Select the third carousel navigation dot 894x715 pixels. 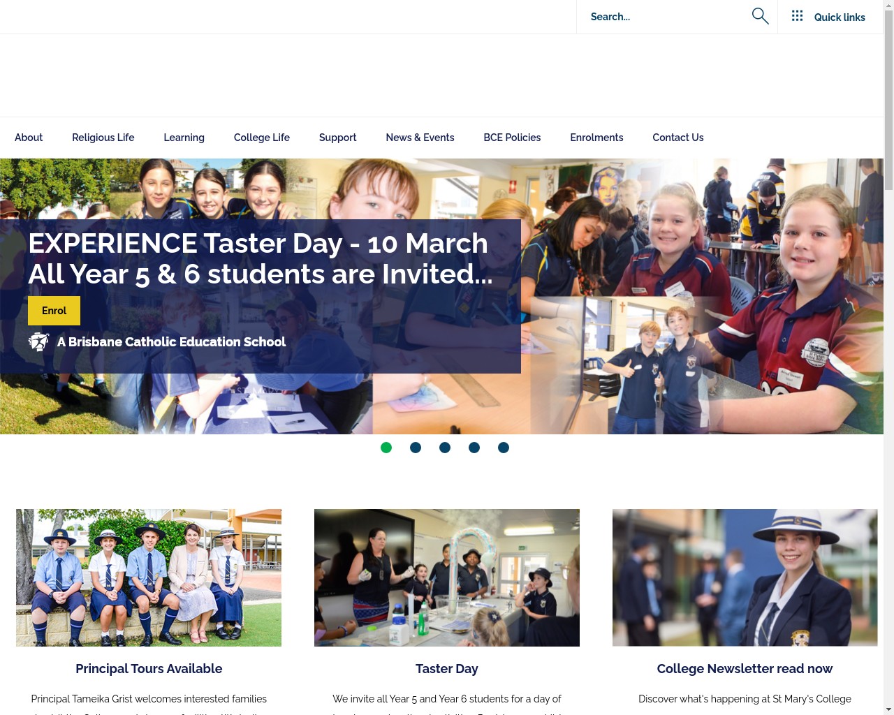445,448
